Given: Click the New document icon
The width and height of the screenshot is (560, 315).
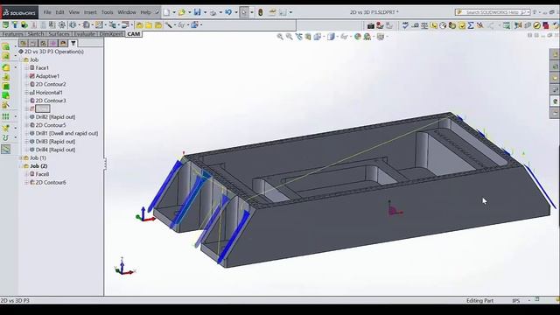Looking at the screenshot, I should click(166, 12).
